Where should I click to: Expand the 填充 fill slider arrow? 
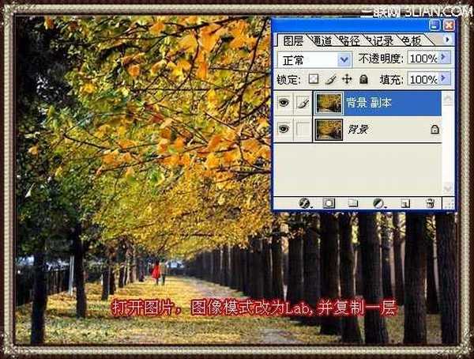(x=445, y=79)
